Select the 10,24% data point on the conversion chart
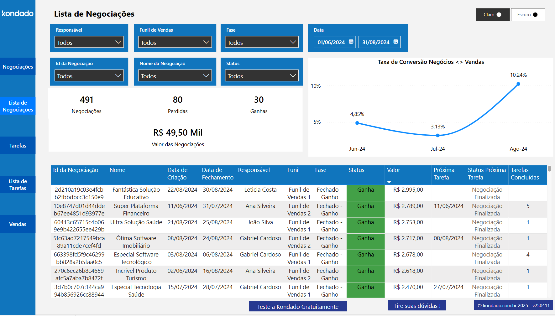Image resolution: width=555 pixels, height=316 pixels. click(x=518, y=84)
